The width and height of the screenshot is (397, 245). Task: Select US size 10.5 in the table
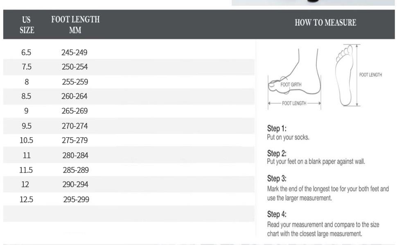click(x=26, y=140)
